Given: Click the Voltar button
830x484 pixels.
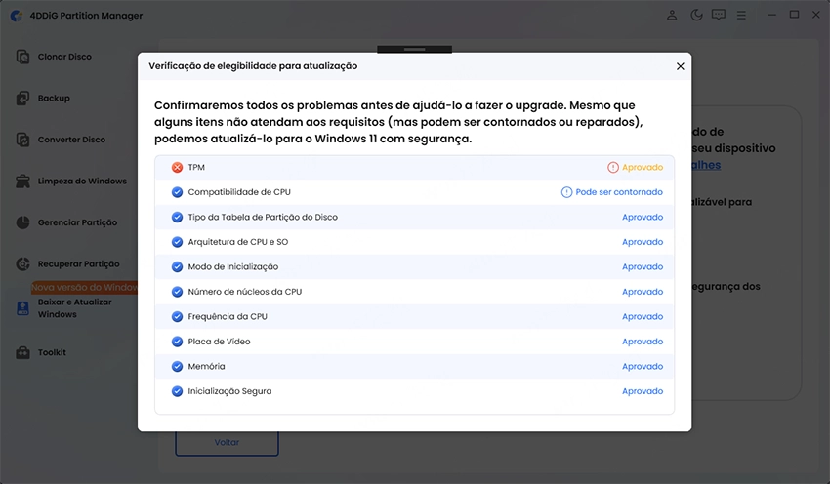Looking at the screenshot, I should 227,443.
